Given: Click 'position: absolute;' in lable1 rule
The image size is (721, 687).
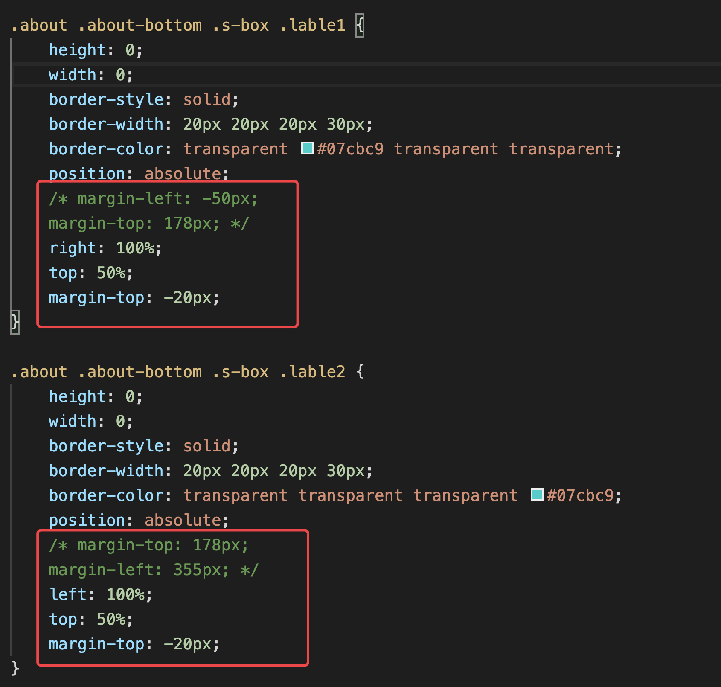Looking at the screenshot, I should 139,174.
